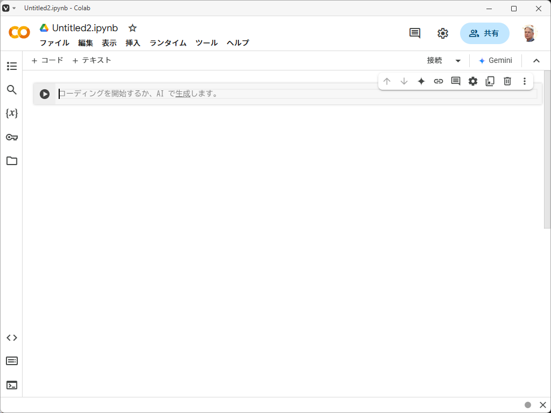The width and height of the screenshot is (551, 413).
Task: Open the dropdown arrow beside the Vivaldi icon
Action: point(14,8)
